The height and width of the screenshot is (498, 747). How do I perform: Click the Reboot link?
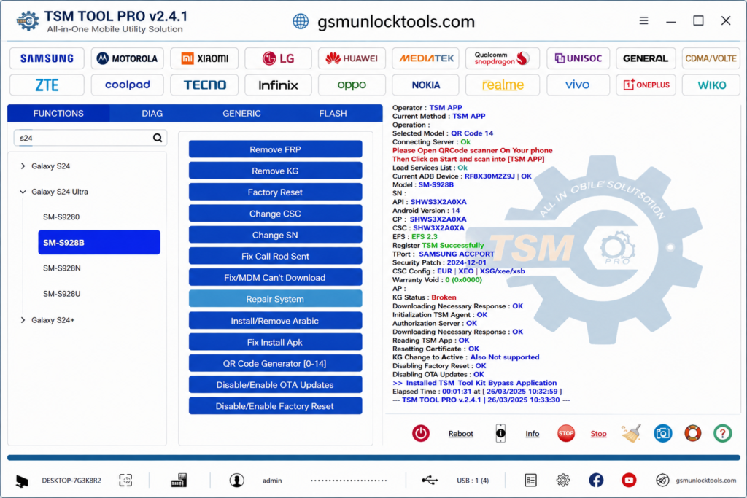pyautogui.click(x=461, y=434)
